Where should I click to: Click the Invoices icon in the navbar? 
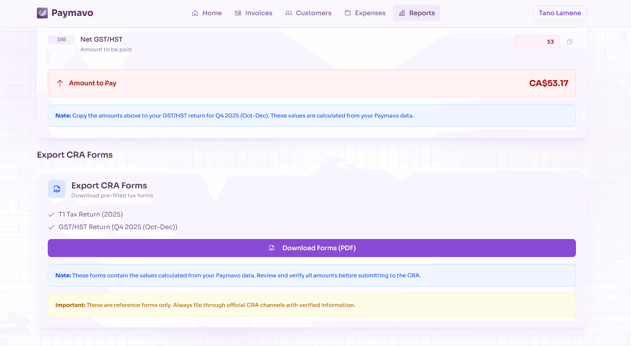click(237, 13)
